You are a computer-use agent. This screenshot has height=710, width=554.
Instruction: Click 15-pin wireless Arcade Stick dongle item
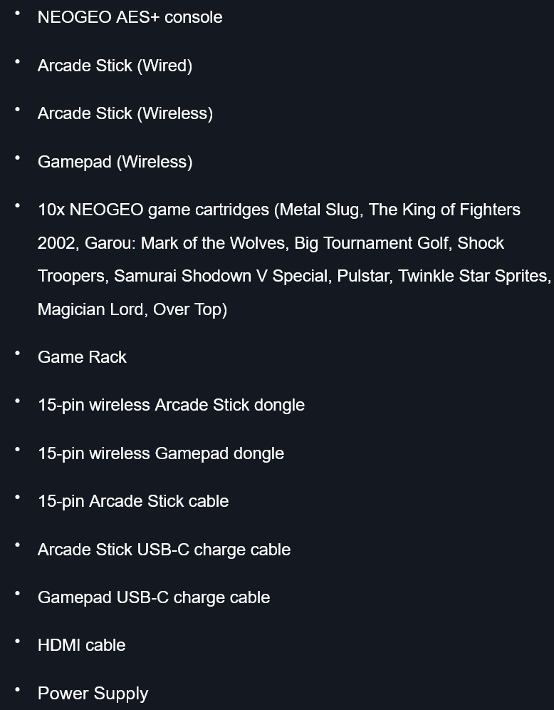coord(171,405)
